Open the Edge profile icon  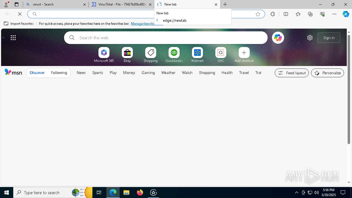[x=6, y=4]
